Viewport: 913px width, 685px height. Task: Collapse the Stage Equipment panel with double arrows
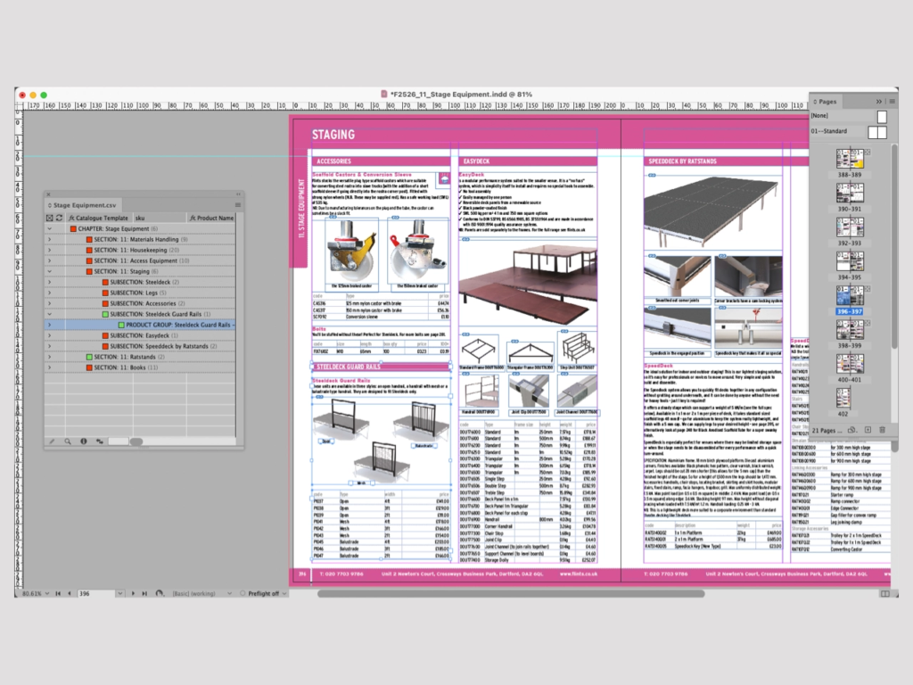(237, 194)
